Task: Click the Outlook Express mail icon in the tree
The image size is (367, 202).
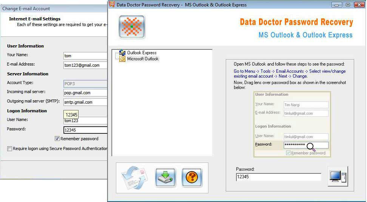Action: coord(122,53)
